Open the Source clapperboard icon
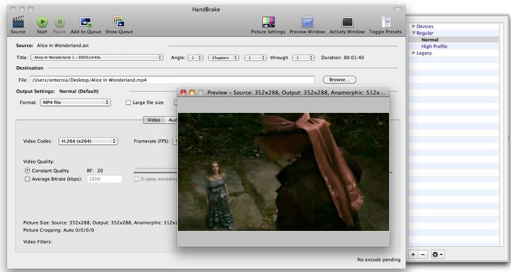 18,22
